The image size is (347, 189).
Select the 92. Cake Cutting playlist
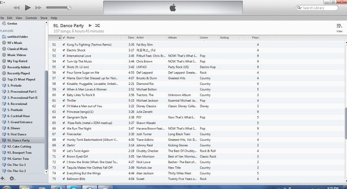[19, 146]
